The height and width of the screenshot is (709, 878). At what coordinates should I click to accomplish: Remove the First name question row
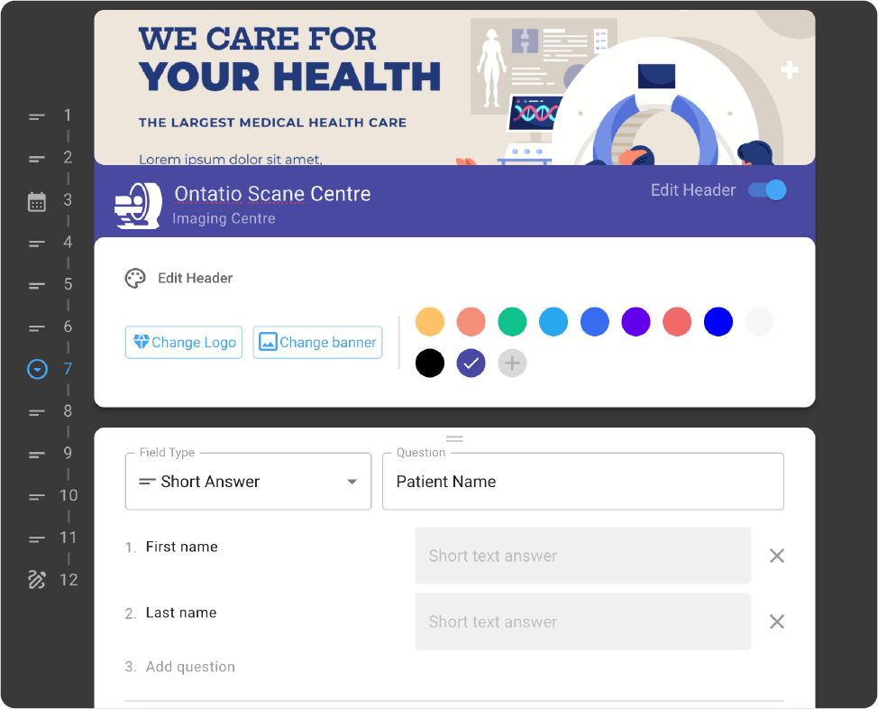777,556
